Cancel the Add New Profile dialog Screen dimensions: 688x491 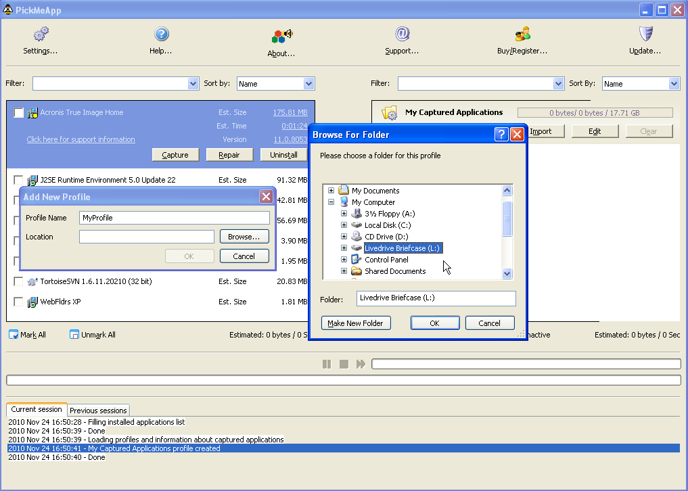click(244, 256)
